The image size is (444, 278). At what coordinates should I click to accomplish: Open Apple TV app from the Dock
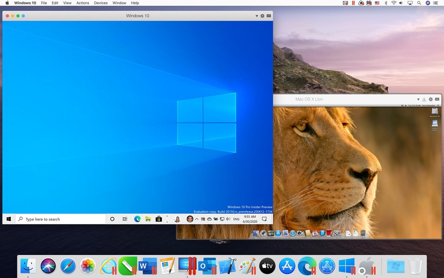[x=267, y=266]
